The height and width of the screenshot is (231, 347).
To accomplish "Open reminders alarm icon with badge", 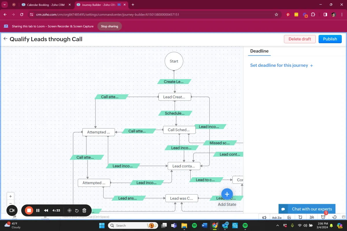I will [x=323, y=217].
